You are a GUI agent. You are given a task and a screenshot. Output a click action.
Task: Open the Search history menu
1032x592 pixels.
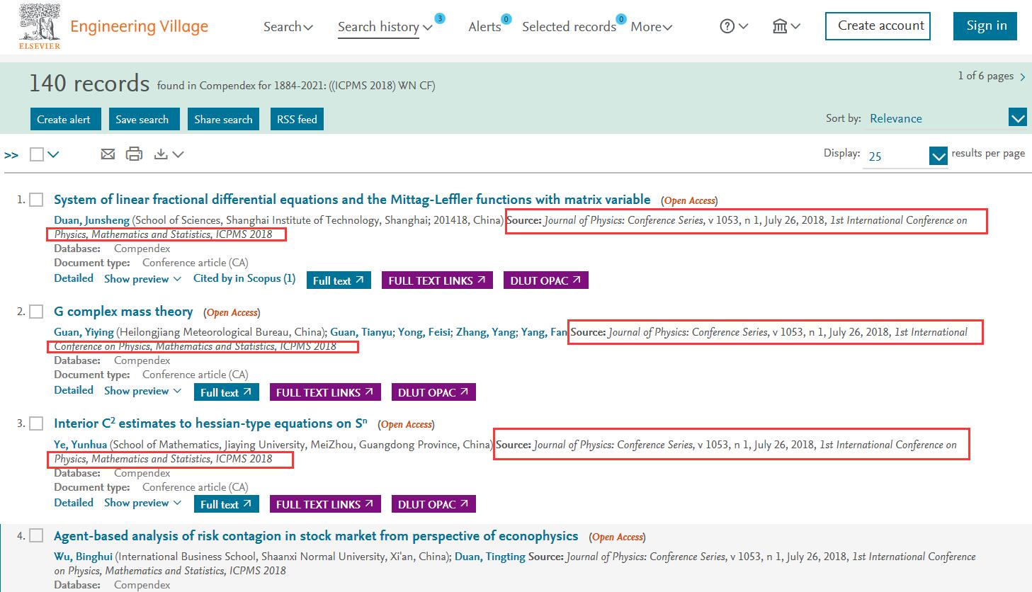tap(385, 27)
